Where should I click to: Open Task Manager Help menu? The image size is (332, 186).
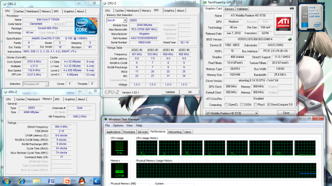pyautogui.click(x=139, y=126)
